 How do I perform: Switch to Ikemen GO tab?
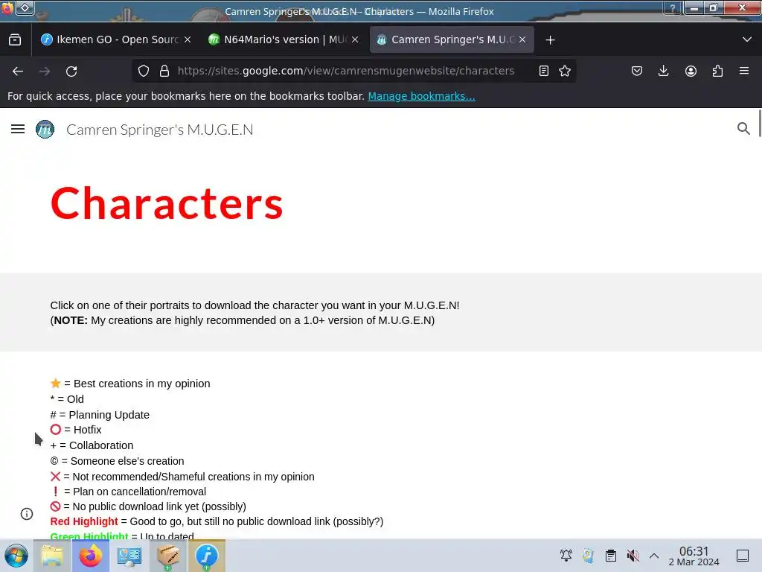(114, 39)
